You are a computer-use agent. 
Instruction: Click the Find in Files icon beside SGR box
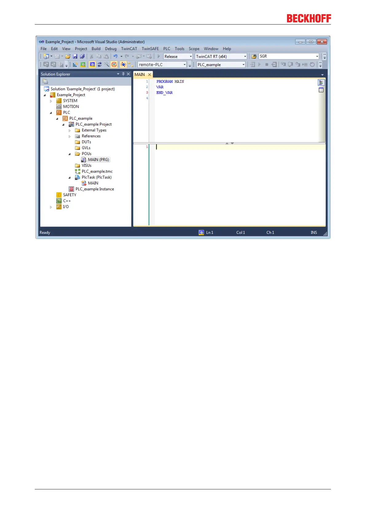[x=254, y=56]
